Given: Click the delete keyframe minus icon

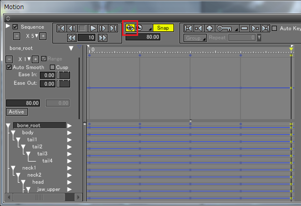Looking at the screenshot, I should point(244,28).
